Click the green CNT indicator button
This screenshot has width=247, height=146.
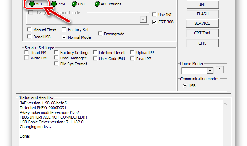(75, 4)
